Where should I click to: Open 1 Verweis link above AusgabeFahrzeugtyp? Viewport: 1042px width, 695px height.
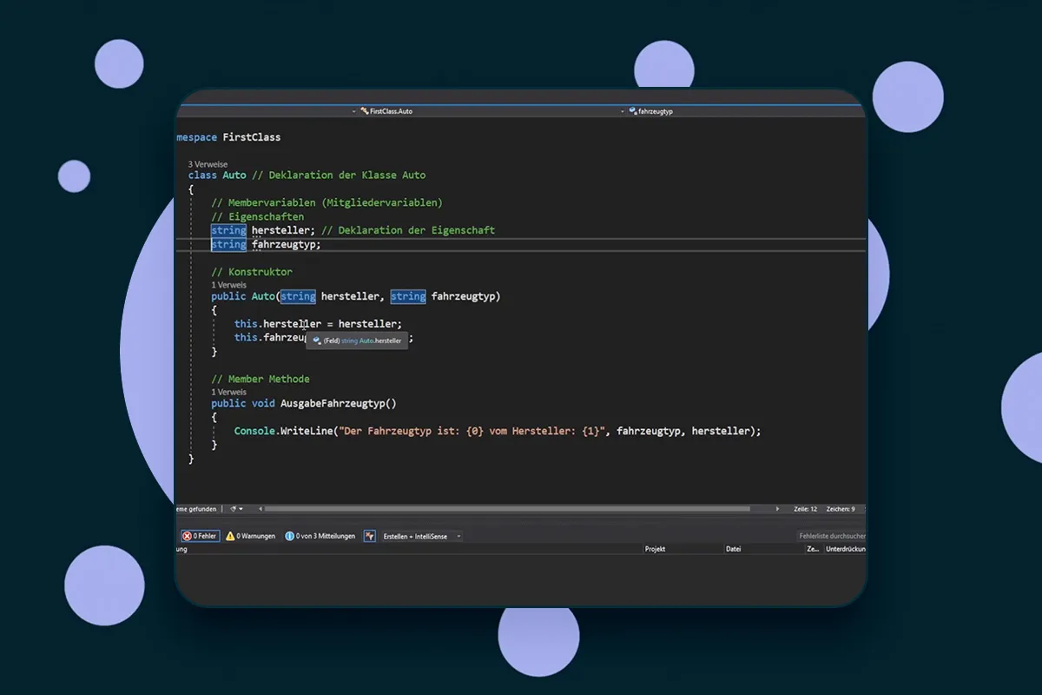click(228, 392)
